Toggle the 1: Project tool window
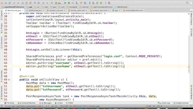This screenshot has width=193, height=109. click(2, 28)
